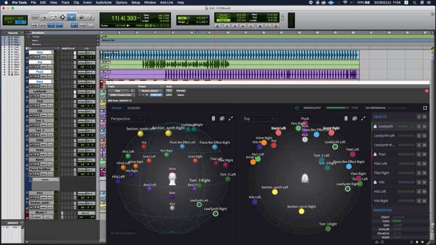Click the pop-out window icon beside CPU Performance

click(425, 108)
